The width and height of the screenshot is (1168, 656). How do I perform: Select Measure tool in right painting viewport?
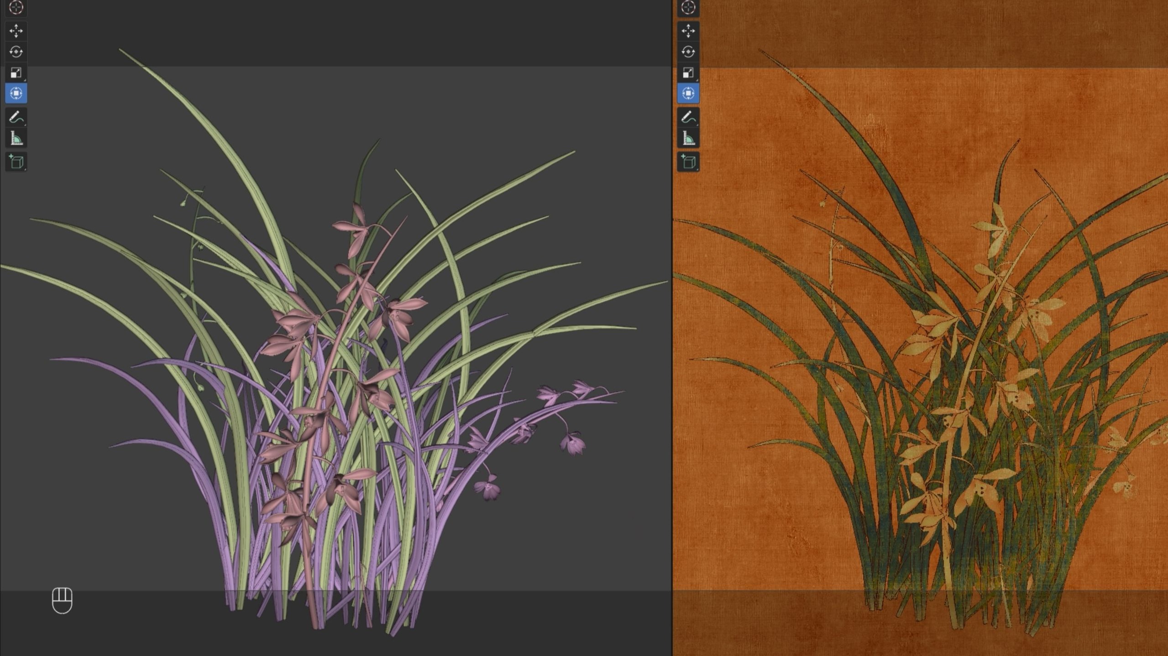point(688,138)
